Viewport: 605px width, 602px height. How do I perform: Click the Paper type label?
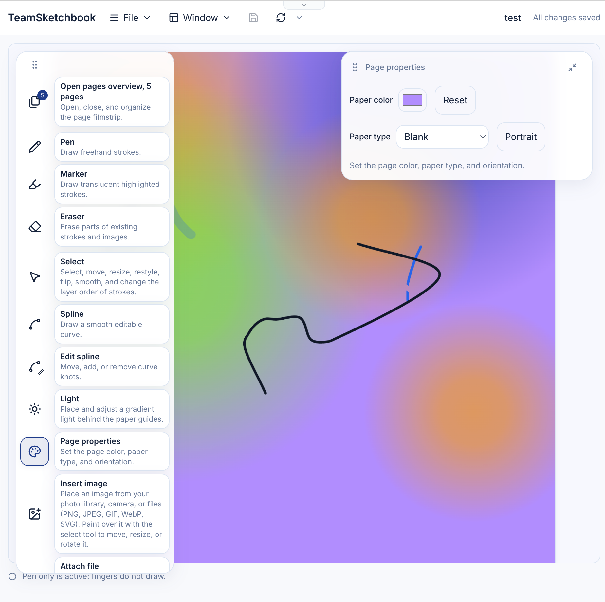coord(370,137)
